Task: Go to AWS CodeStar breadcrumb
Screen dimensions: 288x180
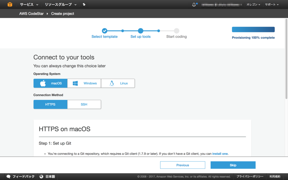Action: pyautogui.click(x=31, y=13)
